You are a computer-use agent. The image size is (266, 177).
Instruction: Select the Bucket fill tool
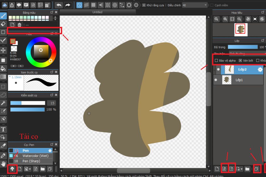[3, 68]
